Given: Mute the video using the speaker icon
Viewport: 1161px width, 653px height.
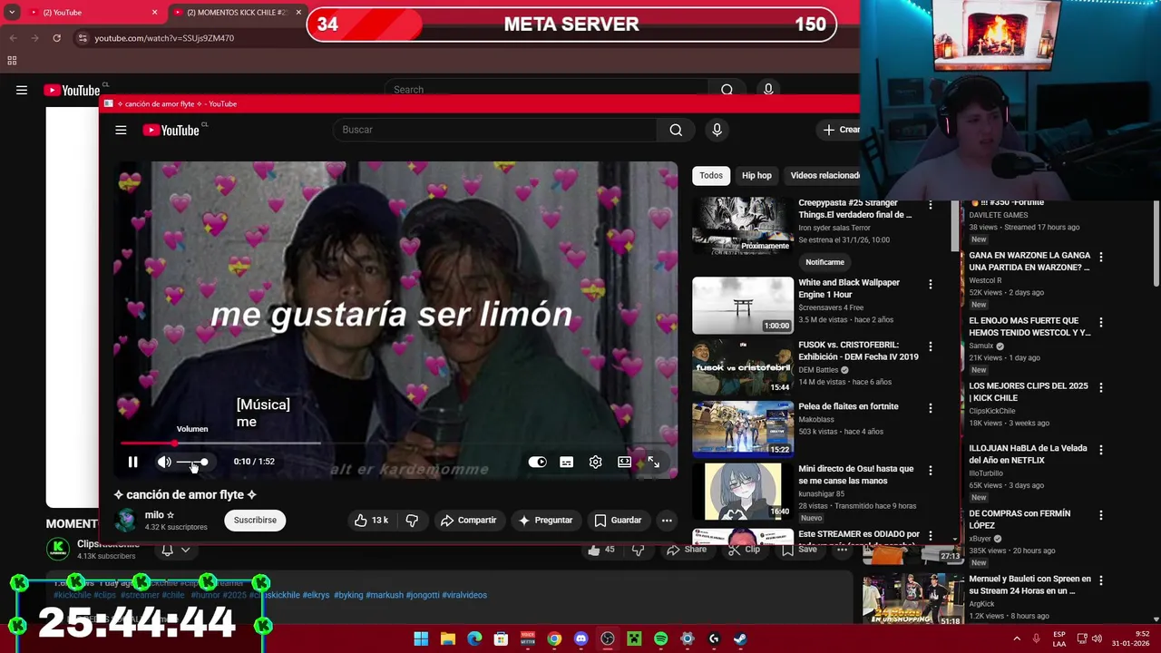Looking at the screenshot, I should [x=164, y=462].
